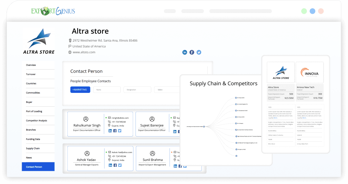Open the News sidebar item
Screen dimensions: 348x184
point(29,158)
